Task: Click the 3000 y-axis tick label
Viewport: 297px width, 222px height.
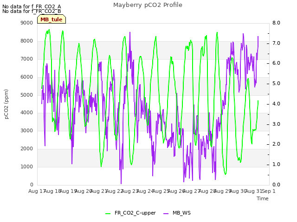Action: coord(27,130)
